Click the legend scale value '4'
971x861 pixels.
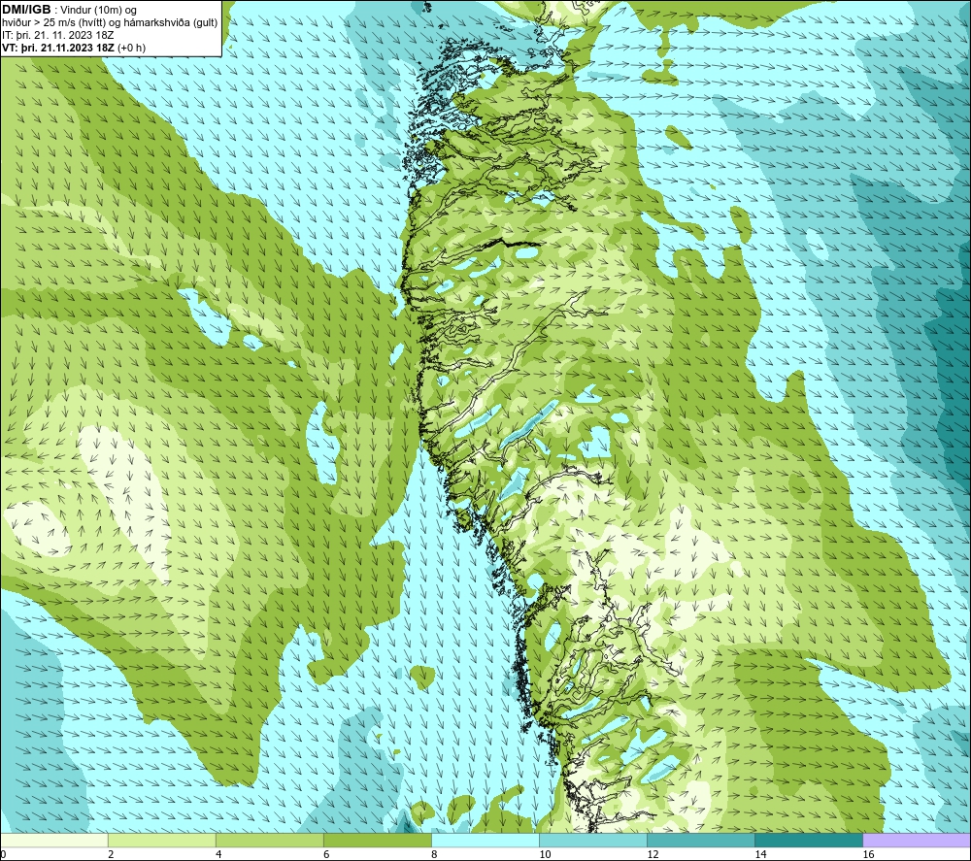coord(218,855)
